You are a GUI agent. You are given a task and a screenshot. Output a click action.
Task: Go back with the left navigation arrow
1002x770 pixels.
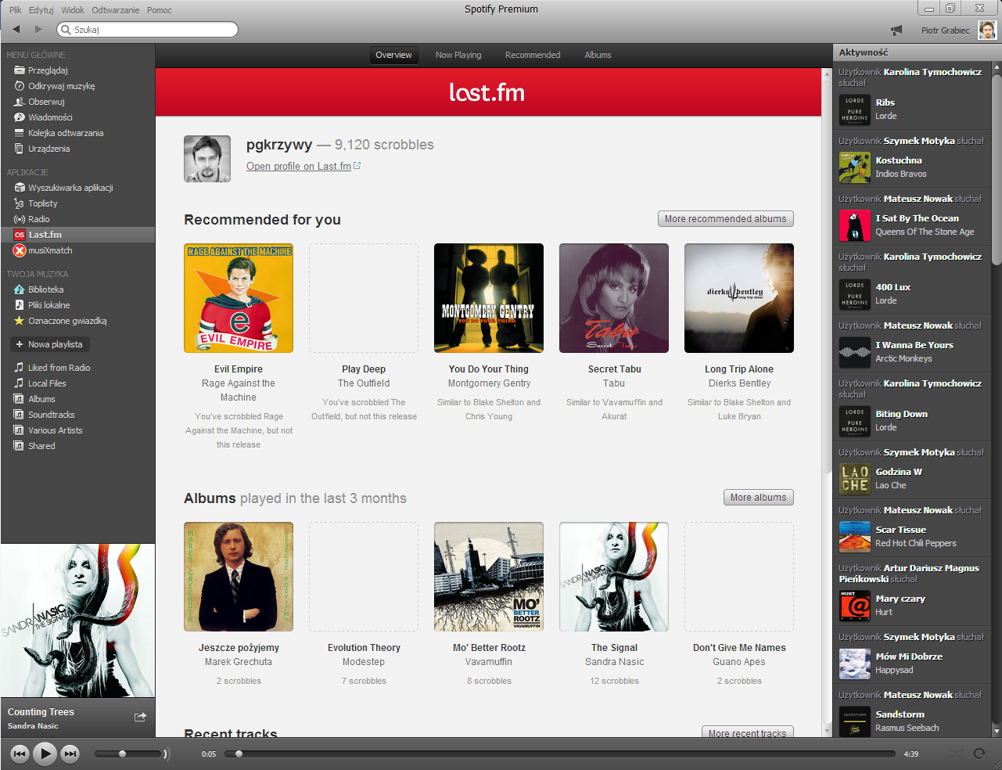point(16,29)
